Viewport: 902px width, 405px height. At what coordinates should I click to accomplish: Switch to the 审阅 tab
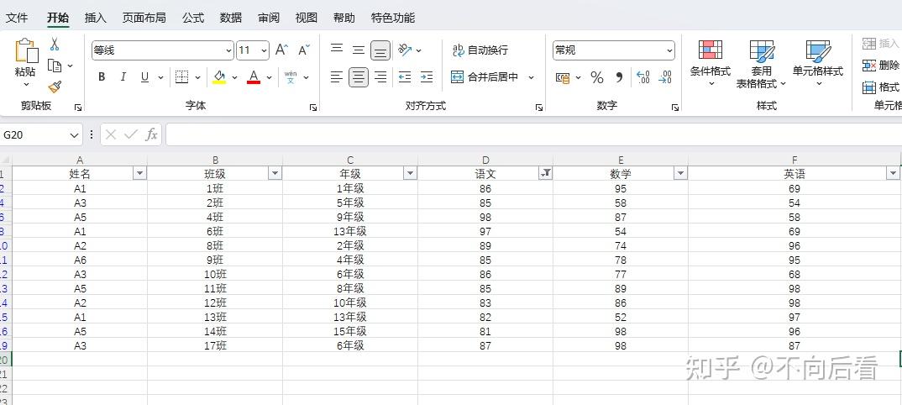click(x=269, y=18)
